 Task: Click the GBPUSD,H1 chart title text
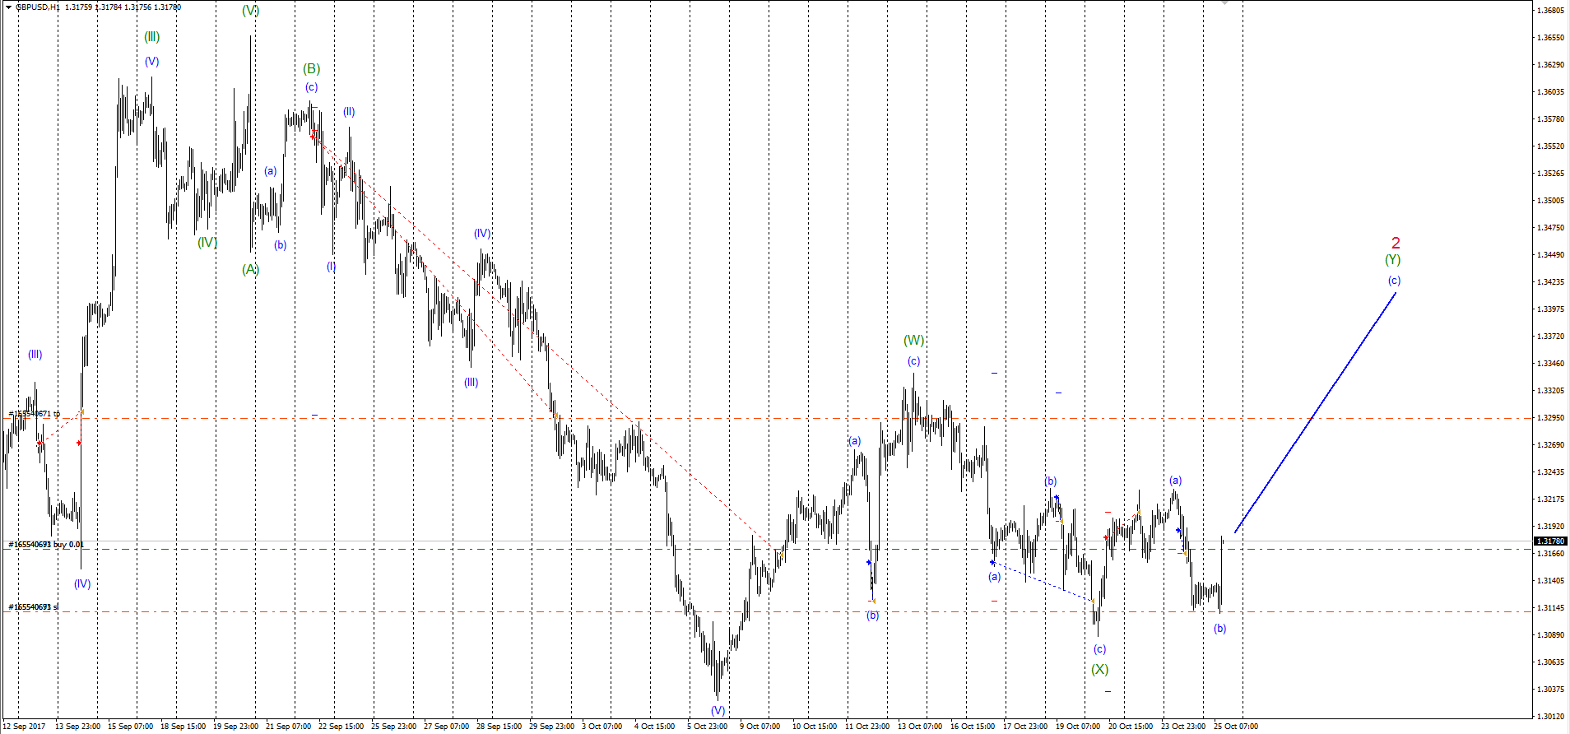tap(36, 7)
